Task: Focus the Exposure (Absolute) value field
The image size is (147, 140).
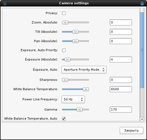Action: click(121, 60)
